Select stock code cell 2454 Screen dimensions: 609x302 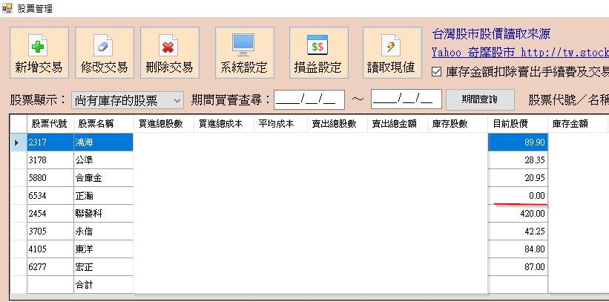pyautogui.click(x=50, y=214)
